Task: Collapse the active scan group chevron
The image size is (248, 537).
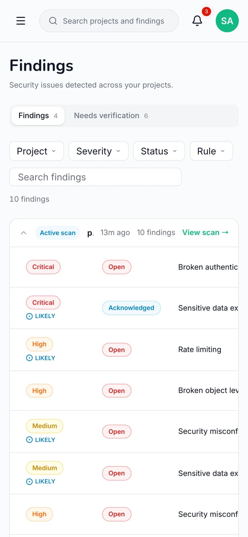Action: click(x=24, y=233)
